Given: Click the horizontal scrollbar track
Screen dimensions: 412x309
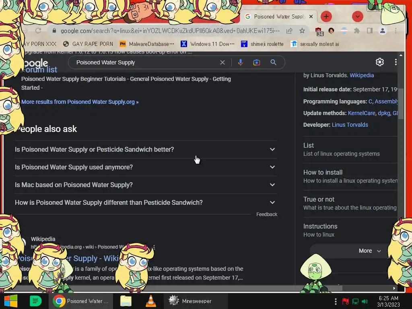Looking at the screenshot, I should tap(367, 288).
